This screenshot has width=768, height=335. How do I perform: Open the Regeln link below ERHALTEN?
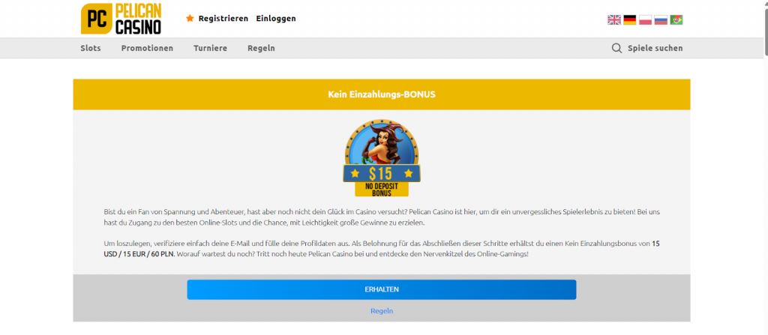[382, 310]
